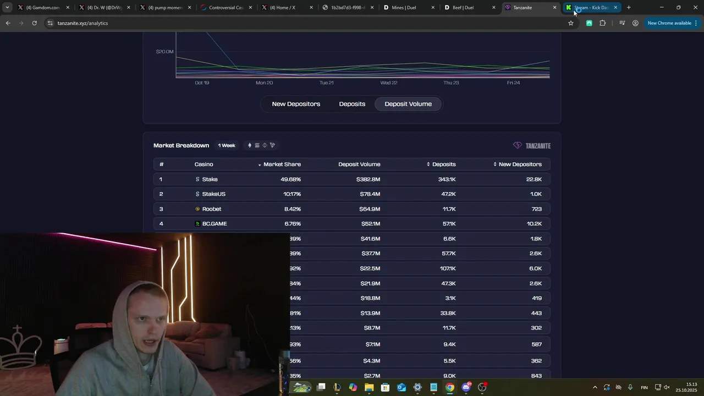
Task: Click the 10.2K new depositors value
Action: [x=534, y=224]
